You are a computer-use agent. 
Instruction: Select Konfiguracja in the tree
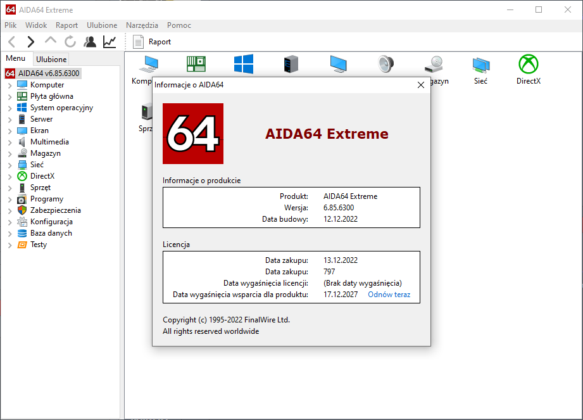point(51,222)
